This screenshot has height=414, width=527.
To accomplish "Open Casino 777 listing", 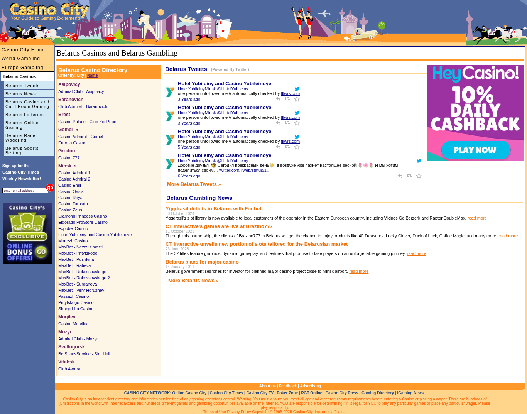I will (69, 158).
